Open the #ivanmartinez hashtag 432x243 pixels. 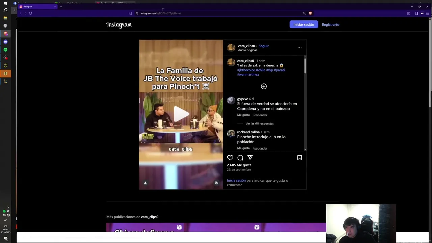248,74
